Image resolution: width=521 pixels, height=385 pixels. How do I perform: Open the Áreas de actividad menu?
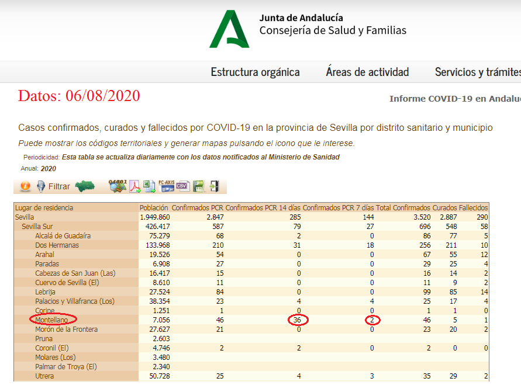(367, 72)
